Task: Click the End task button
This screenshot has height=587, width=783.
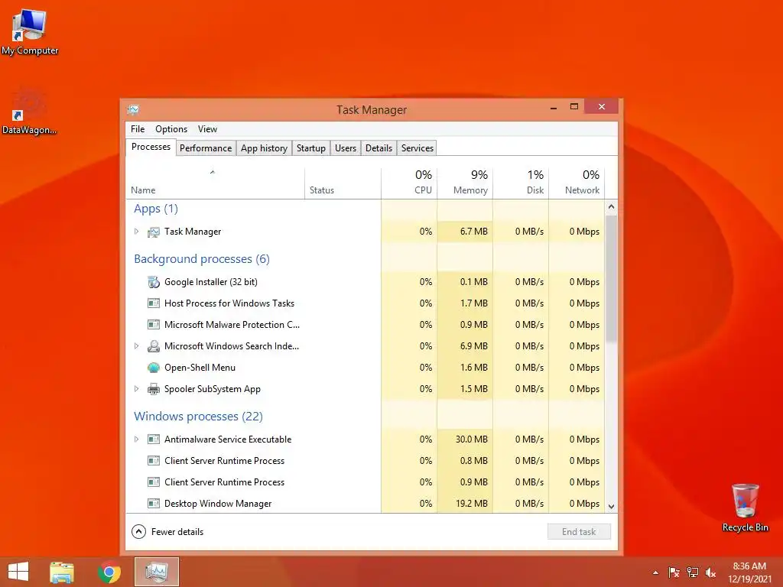Action: pos(579,532)
